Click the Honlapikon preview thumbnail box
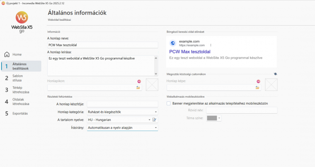The width and height of the screenshot is (315, 167). [152, 84]
